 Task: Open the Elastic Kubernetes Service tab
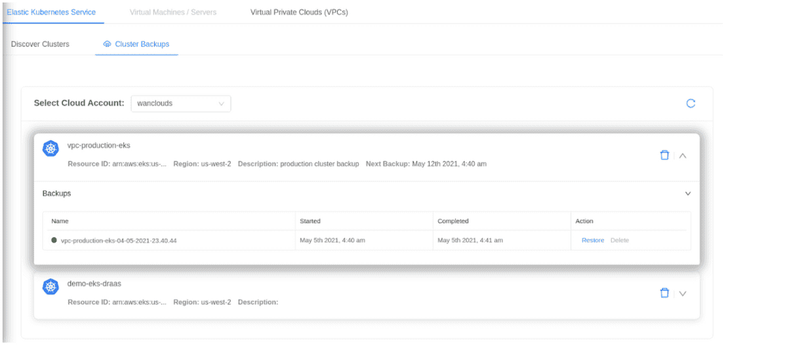point(51,12)
